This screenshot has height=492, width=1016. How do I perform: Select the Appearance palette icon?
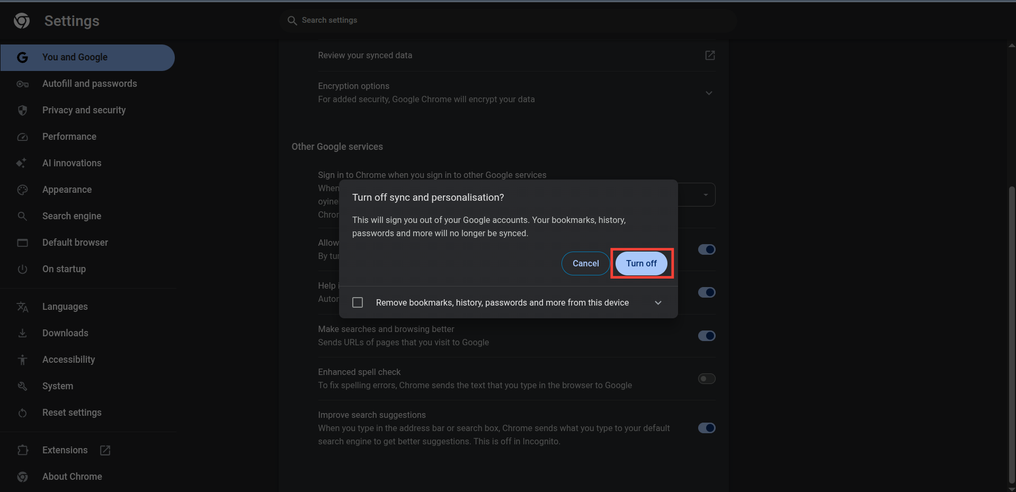(23, 190)
